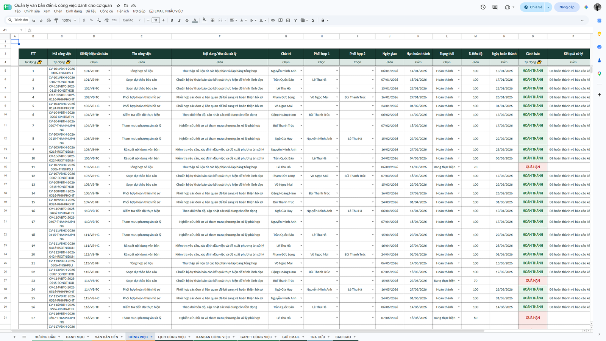
Task: Select the paint format tool
Action: [56, 20]
